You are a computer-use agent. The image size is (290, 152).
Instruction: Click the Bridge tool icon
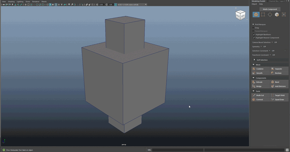coord(254,86)
